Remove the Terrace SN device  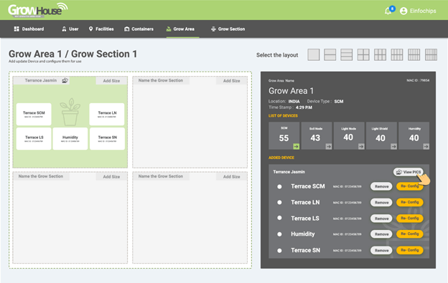click(x=381, y=250)
